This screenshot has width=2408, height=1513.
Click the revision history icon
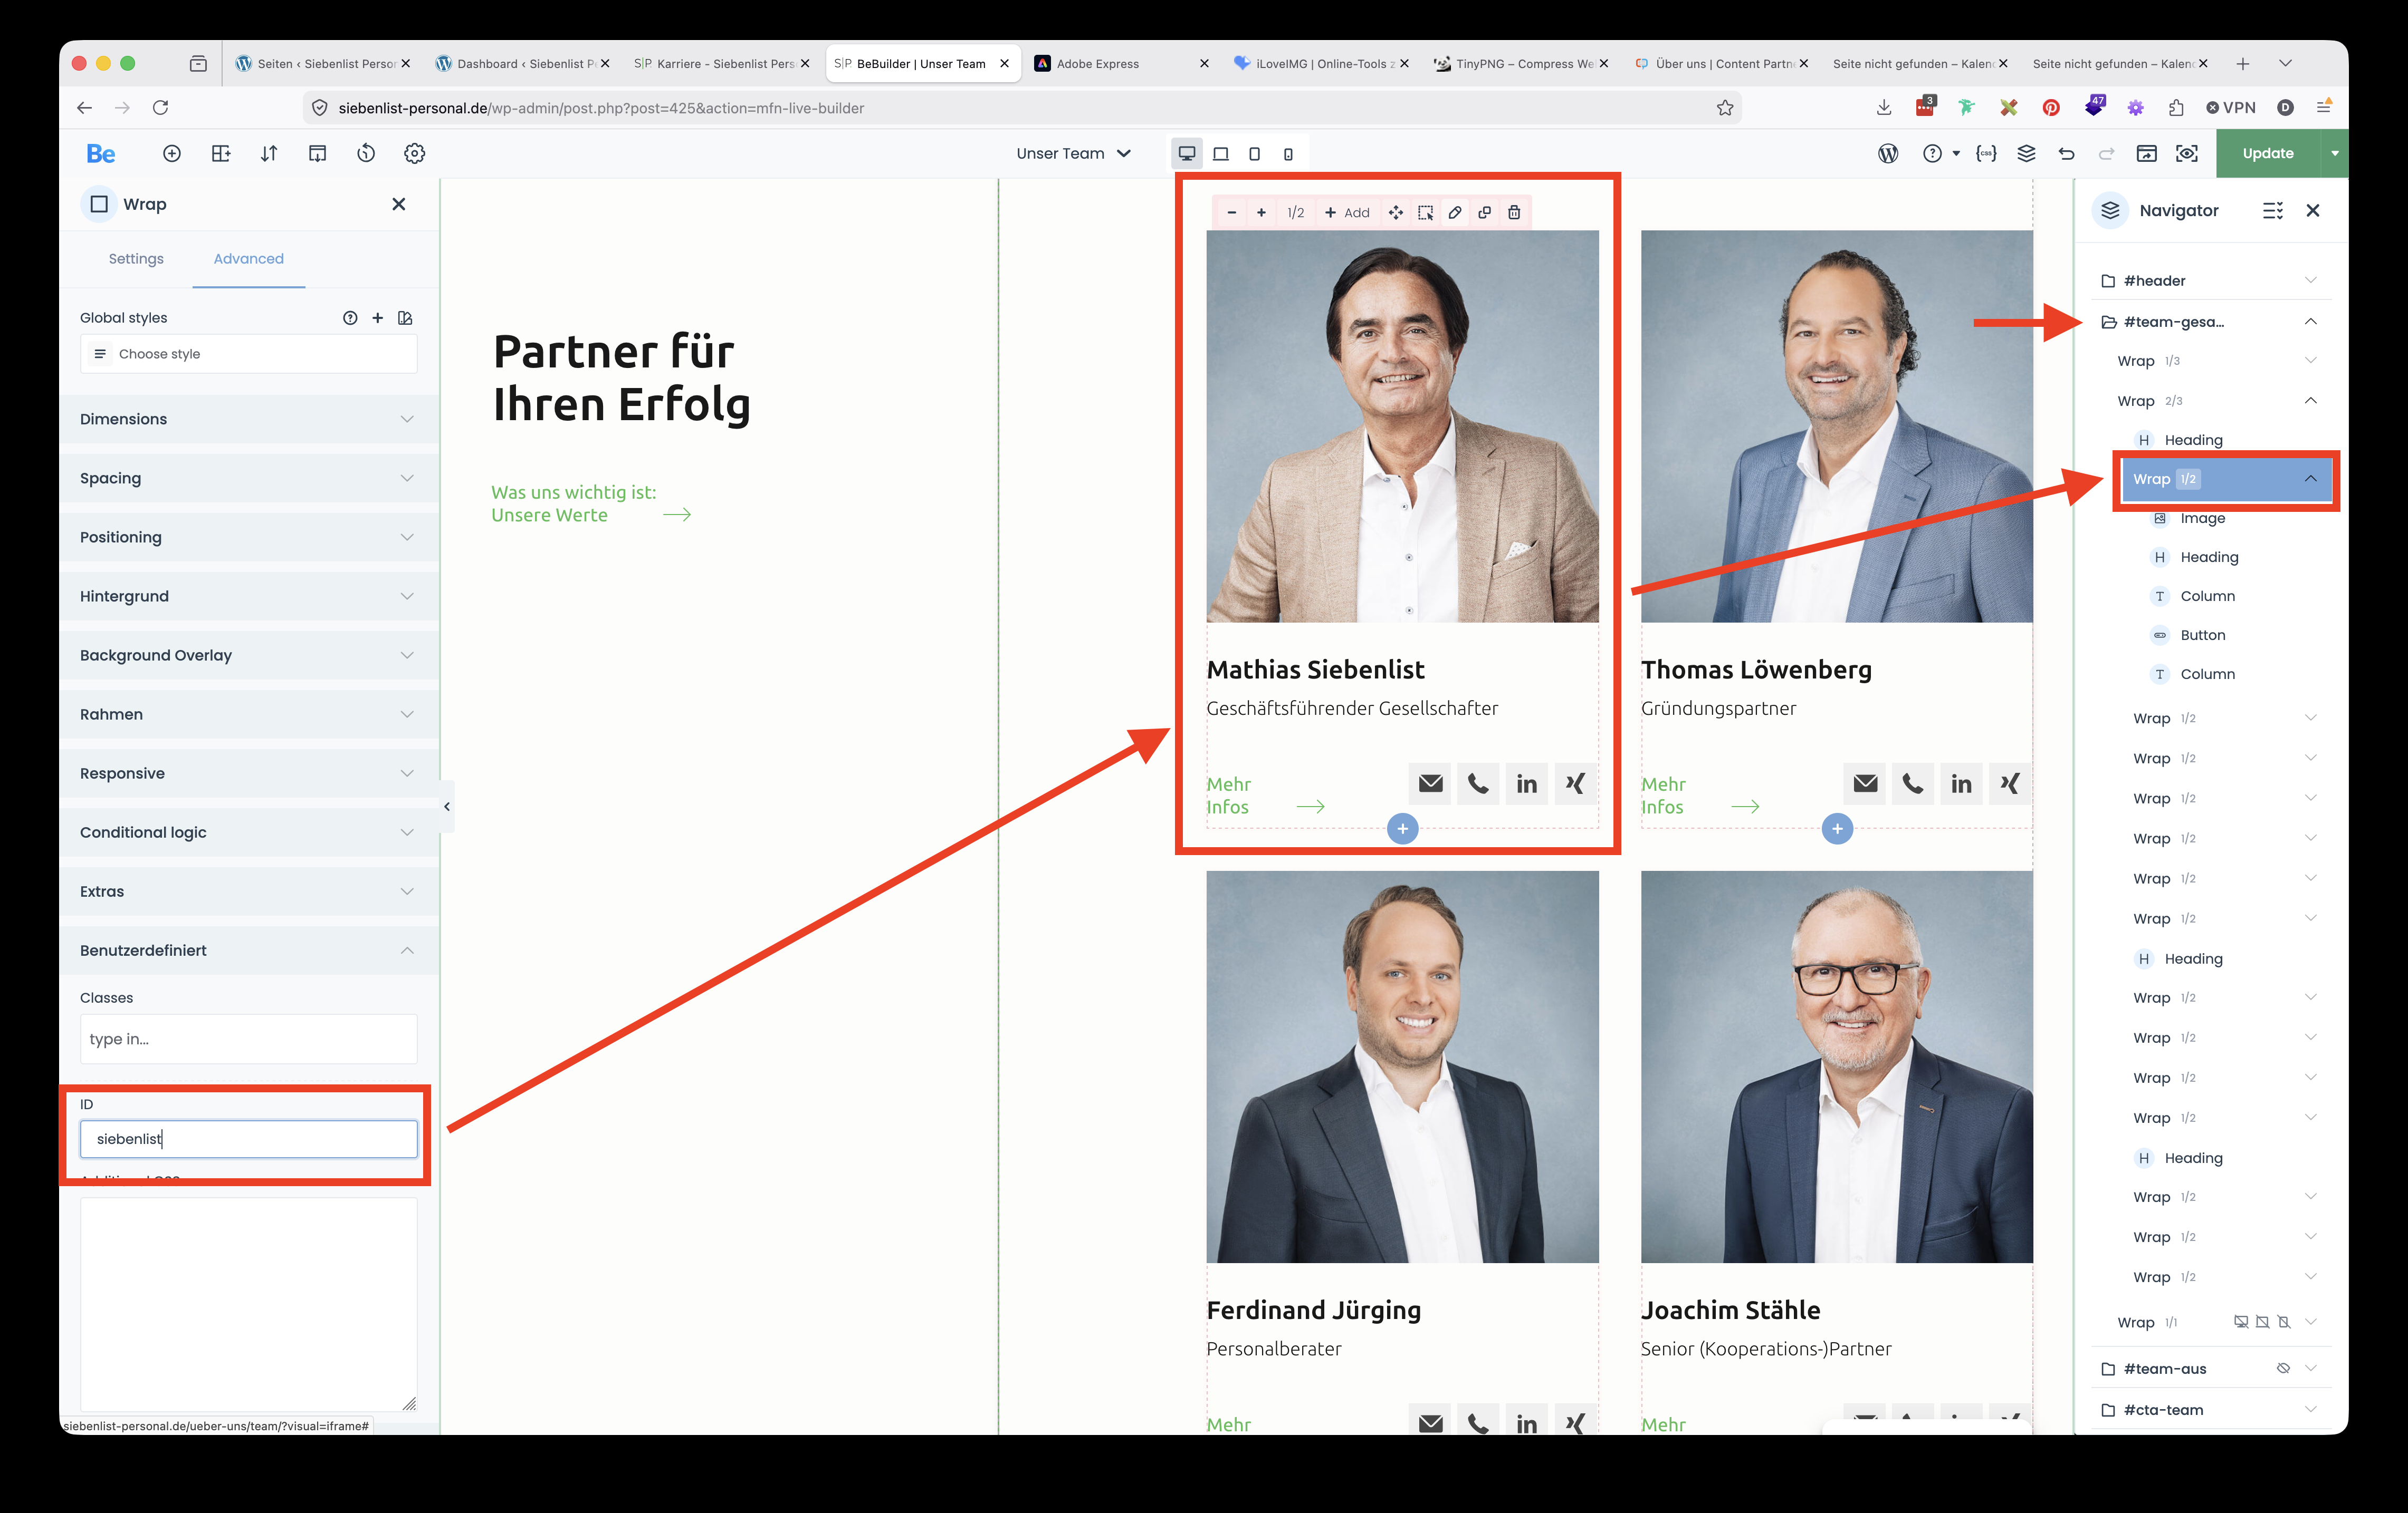[366, 153]
